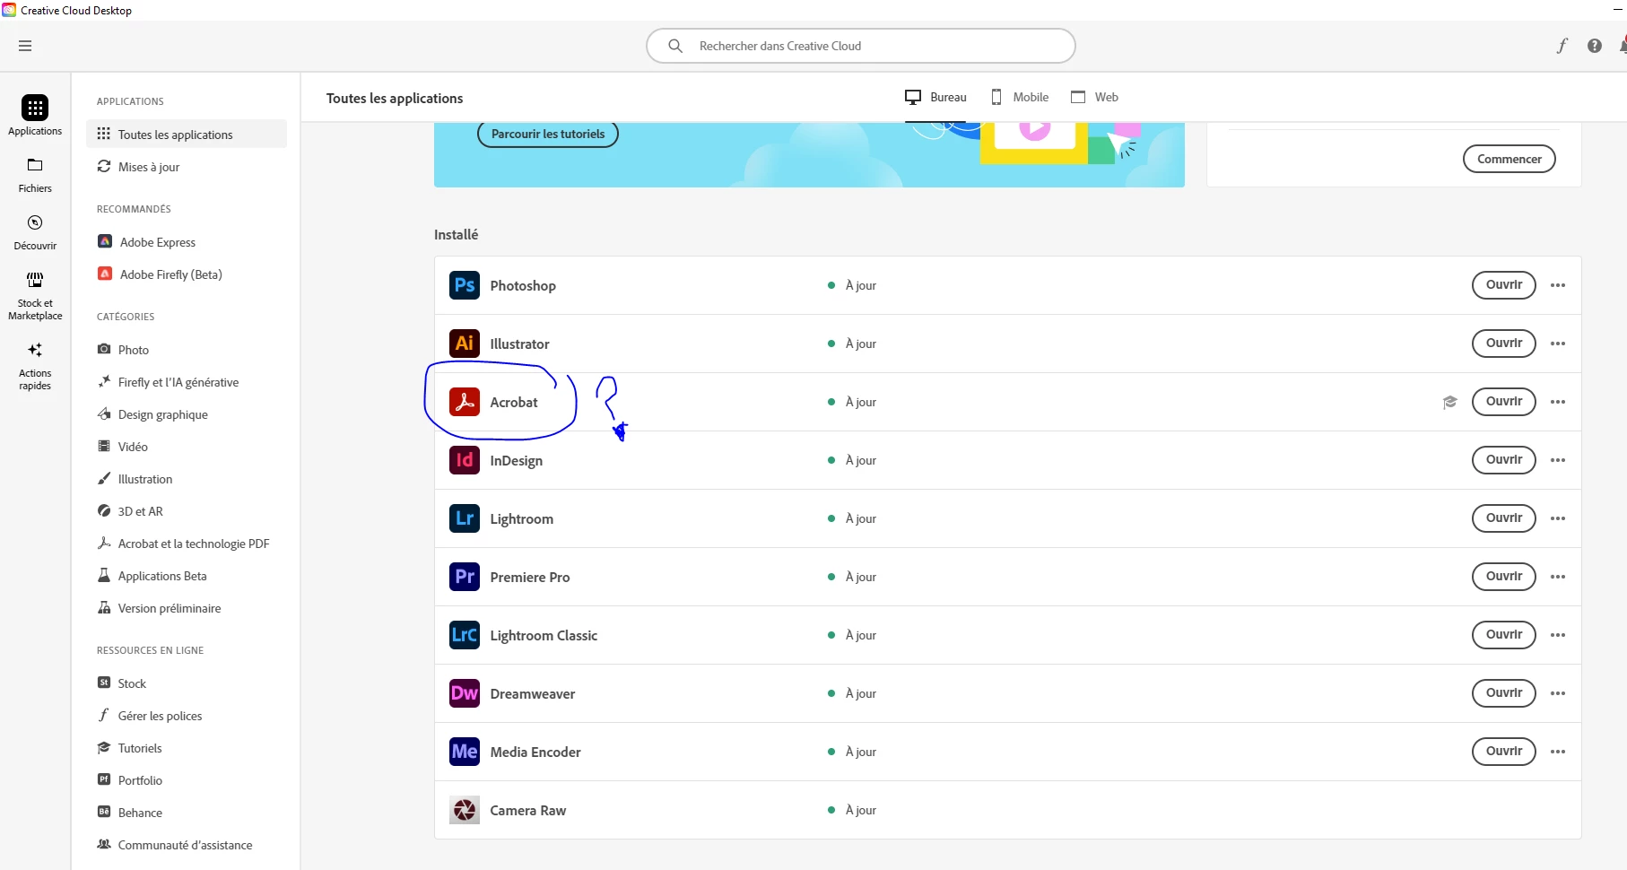1627x870 pixels.
Task: Click Ouvrir for Premiere Pro
Action: (1504, 577)
